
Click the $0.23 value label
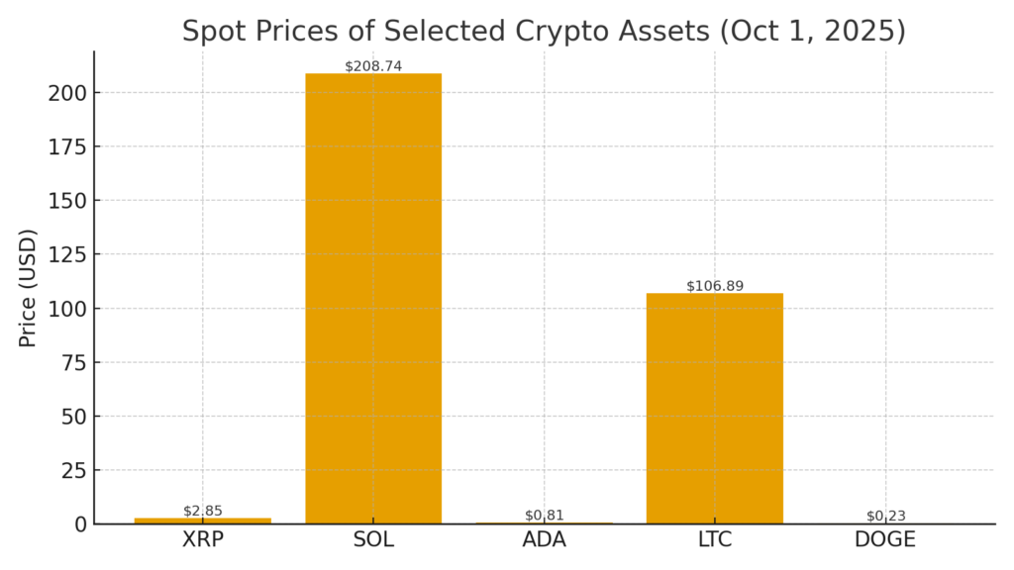tap(885, 516)
